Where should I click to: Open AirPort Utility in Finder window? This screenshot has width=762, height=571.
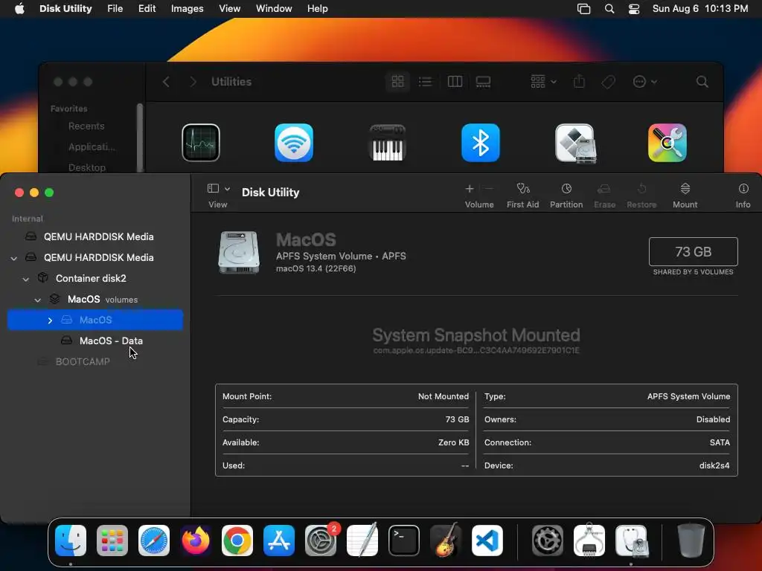coord(294,142)
